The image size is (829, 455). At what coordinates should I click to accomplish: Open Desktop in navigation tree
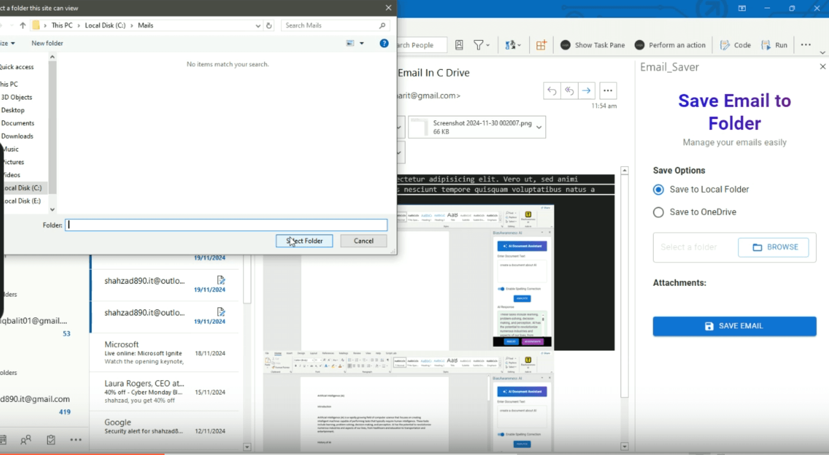pyautogui.click(x=13, y=110)
